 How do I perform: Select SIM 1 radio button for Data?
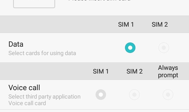pyautogui.click(x=130, y=48)
